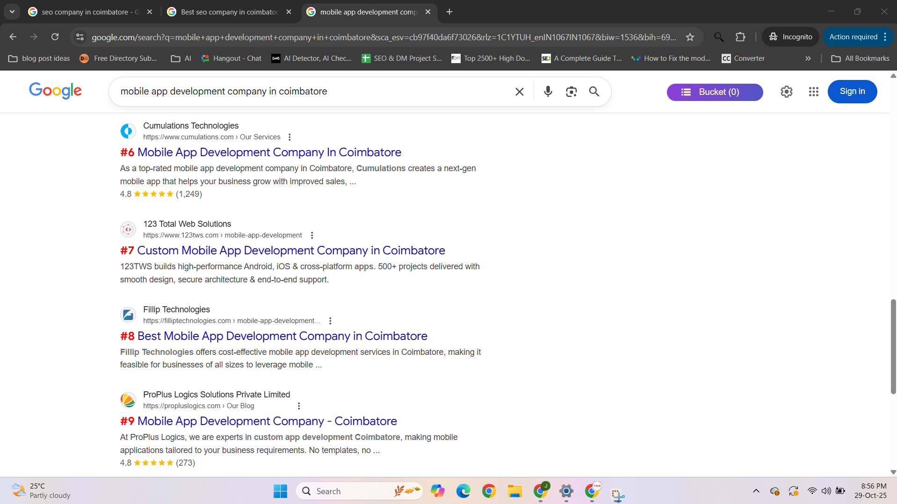Click into the Google search input field
The image size is (897, 504).
[x=309, y=92]
